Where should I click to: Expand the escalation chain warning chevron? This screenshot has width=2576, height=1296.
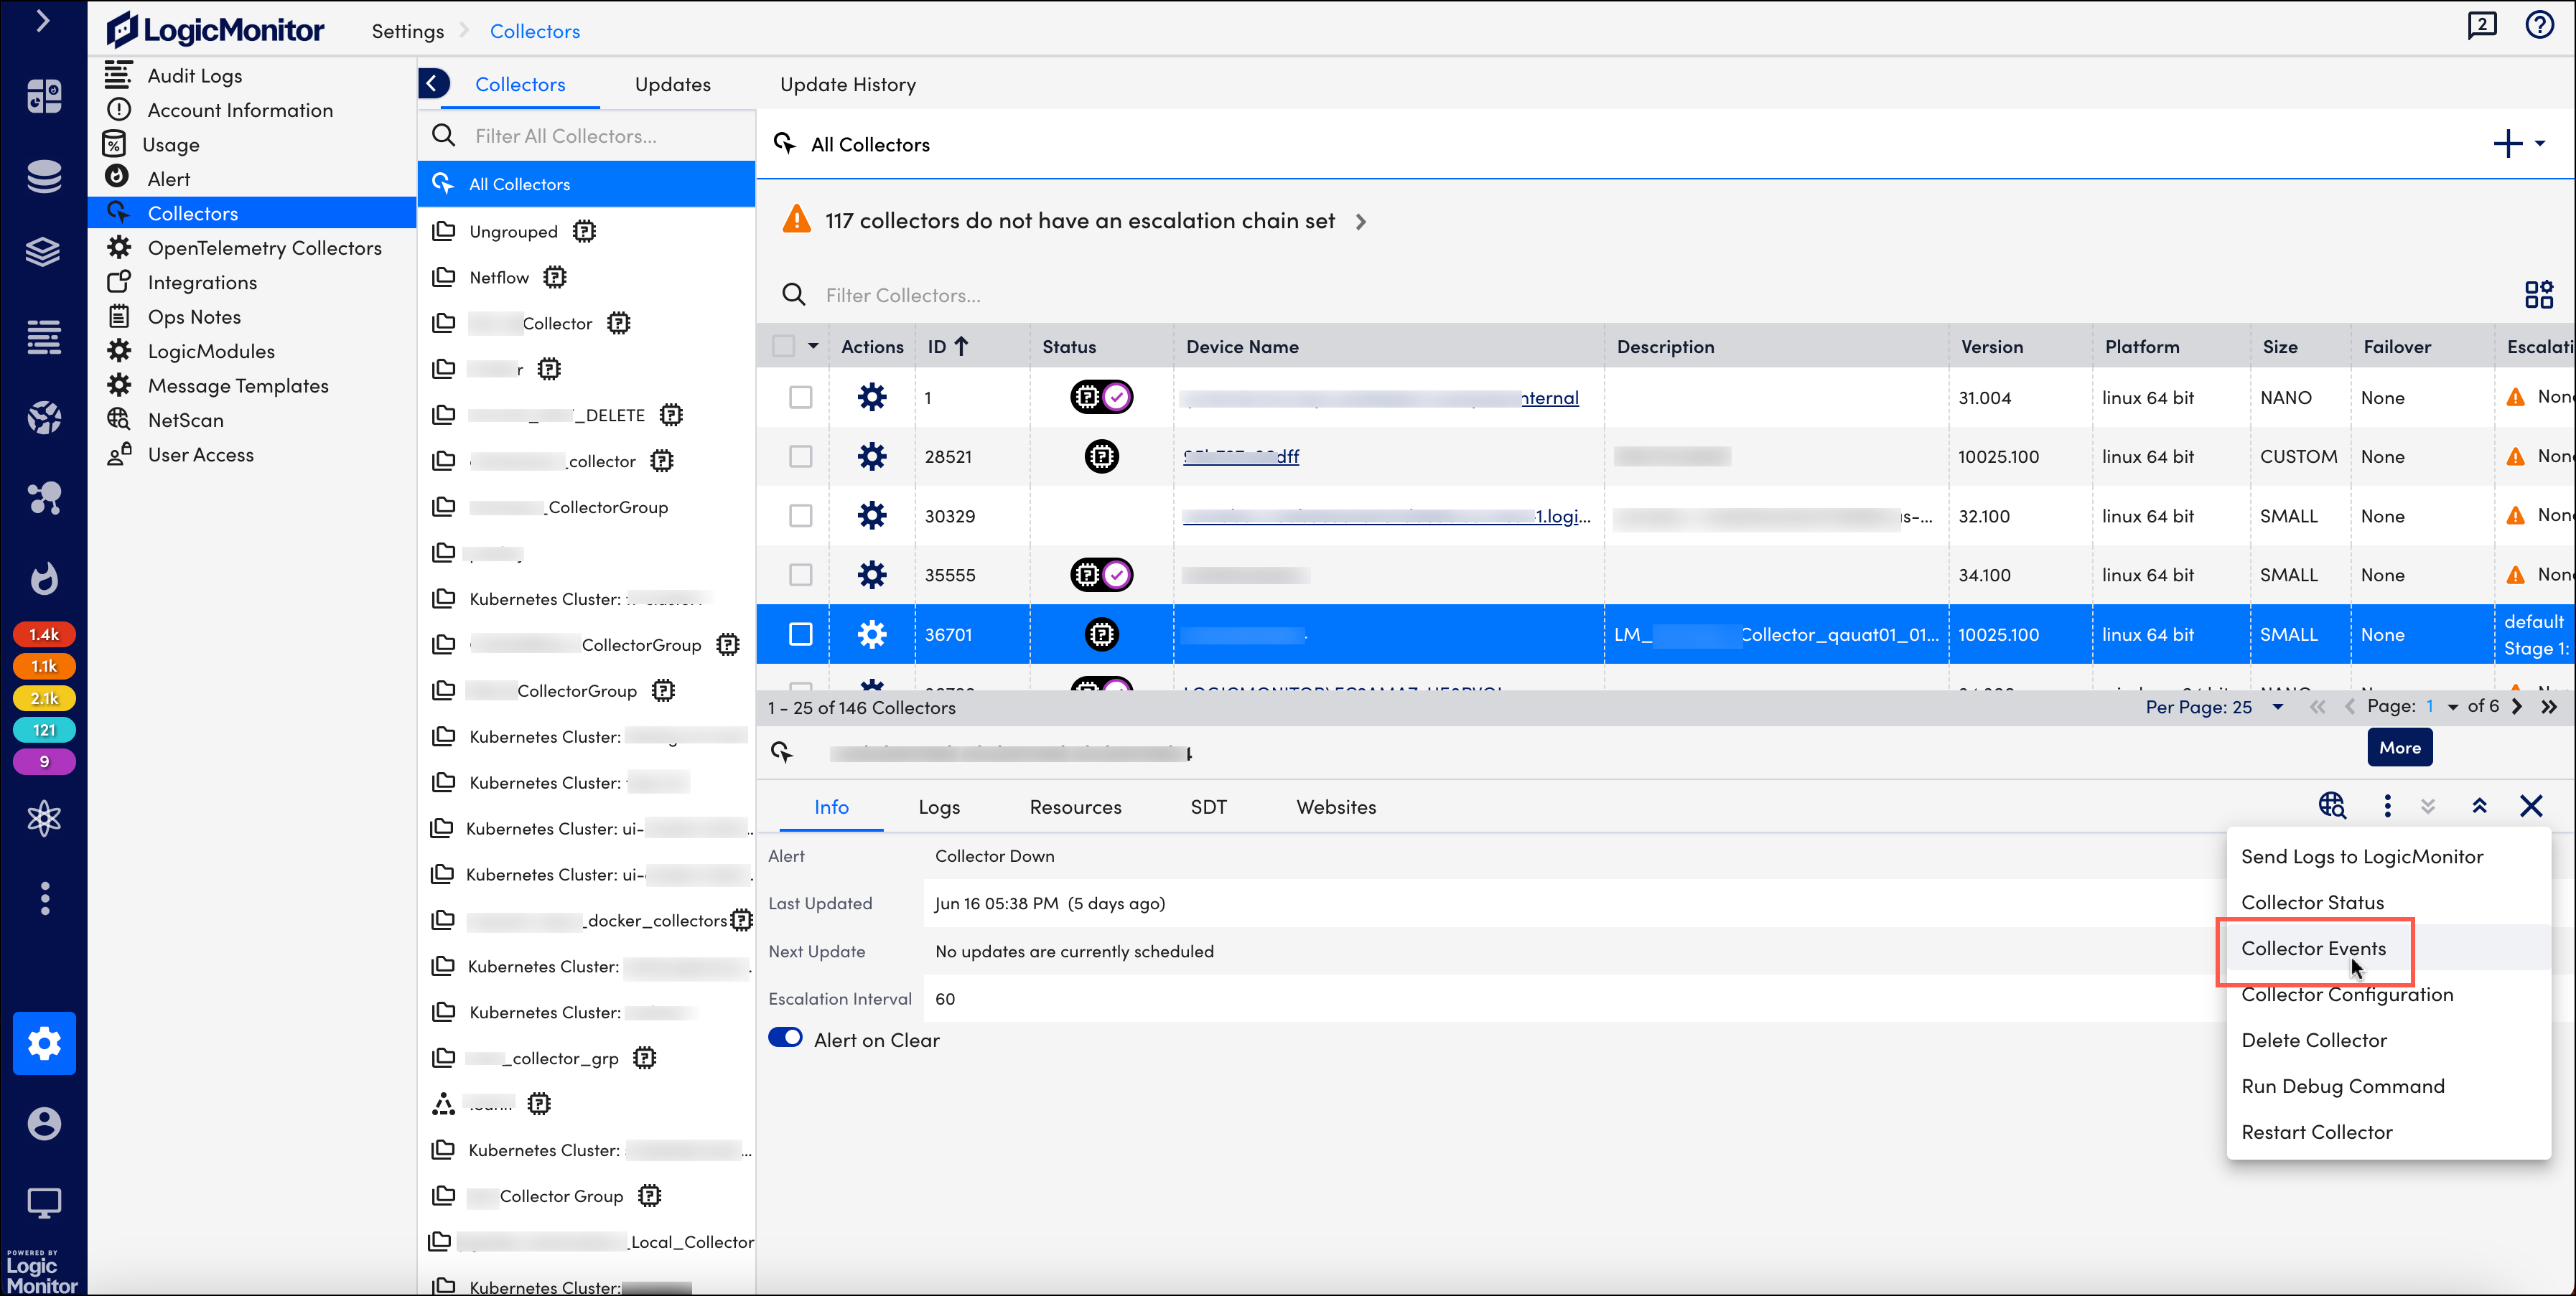[1361, 222]
